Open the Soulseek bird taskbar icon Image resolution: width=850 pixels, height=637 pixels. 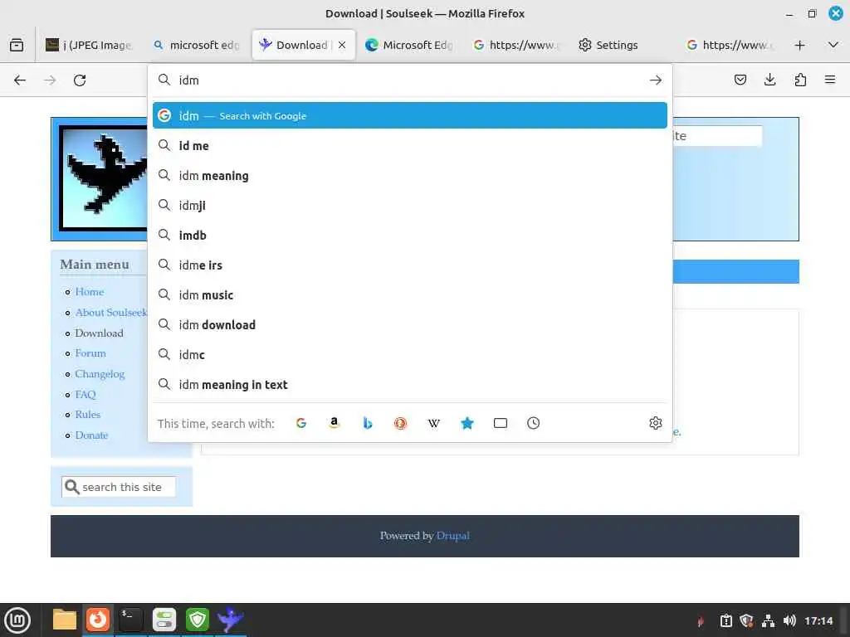[x=231, y=620]
